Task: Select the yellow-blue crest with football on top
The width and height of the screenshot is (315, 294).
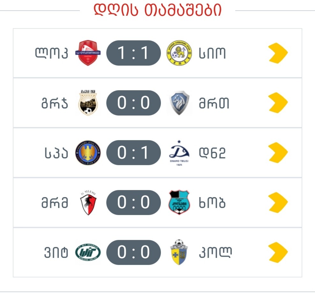Action: pos(179,252)
